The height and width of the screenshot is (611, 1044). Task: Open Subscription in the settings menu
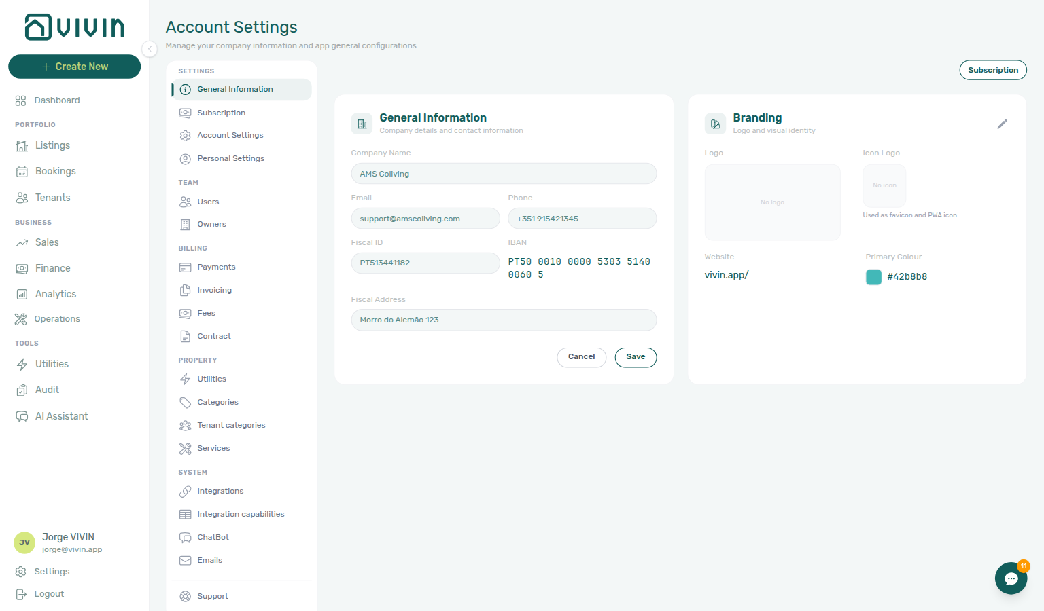tap(241, 113)
